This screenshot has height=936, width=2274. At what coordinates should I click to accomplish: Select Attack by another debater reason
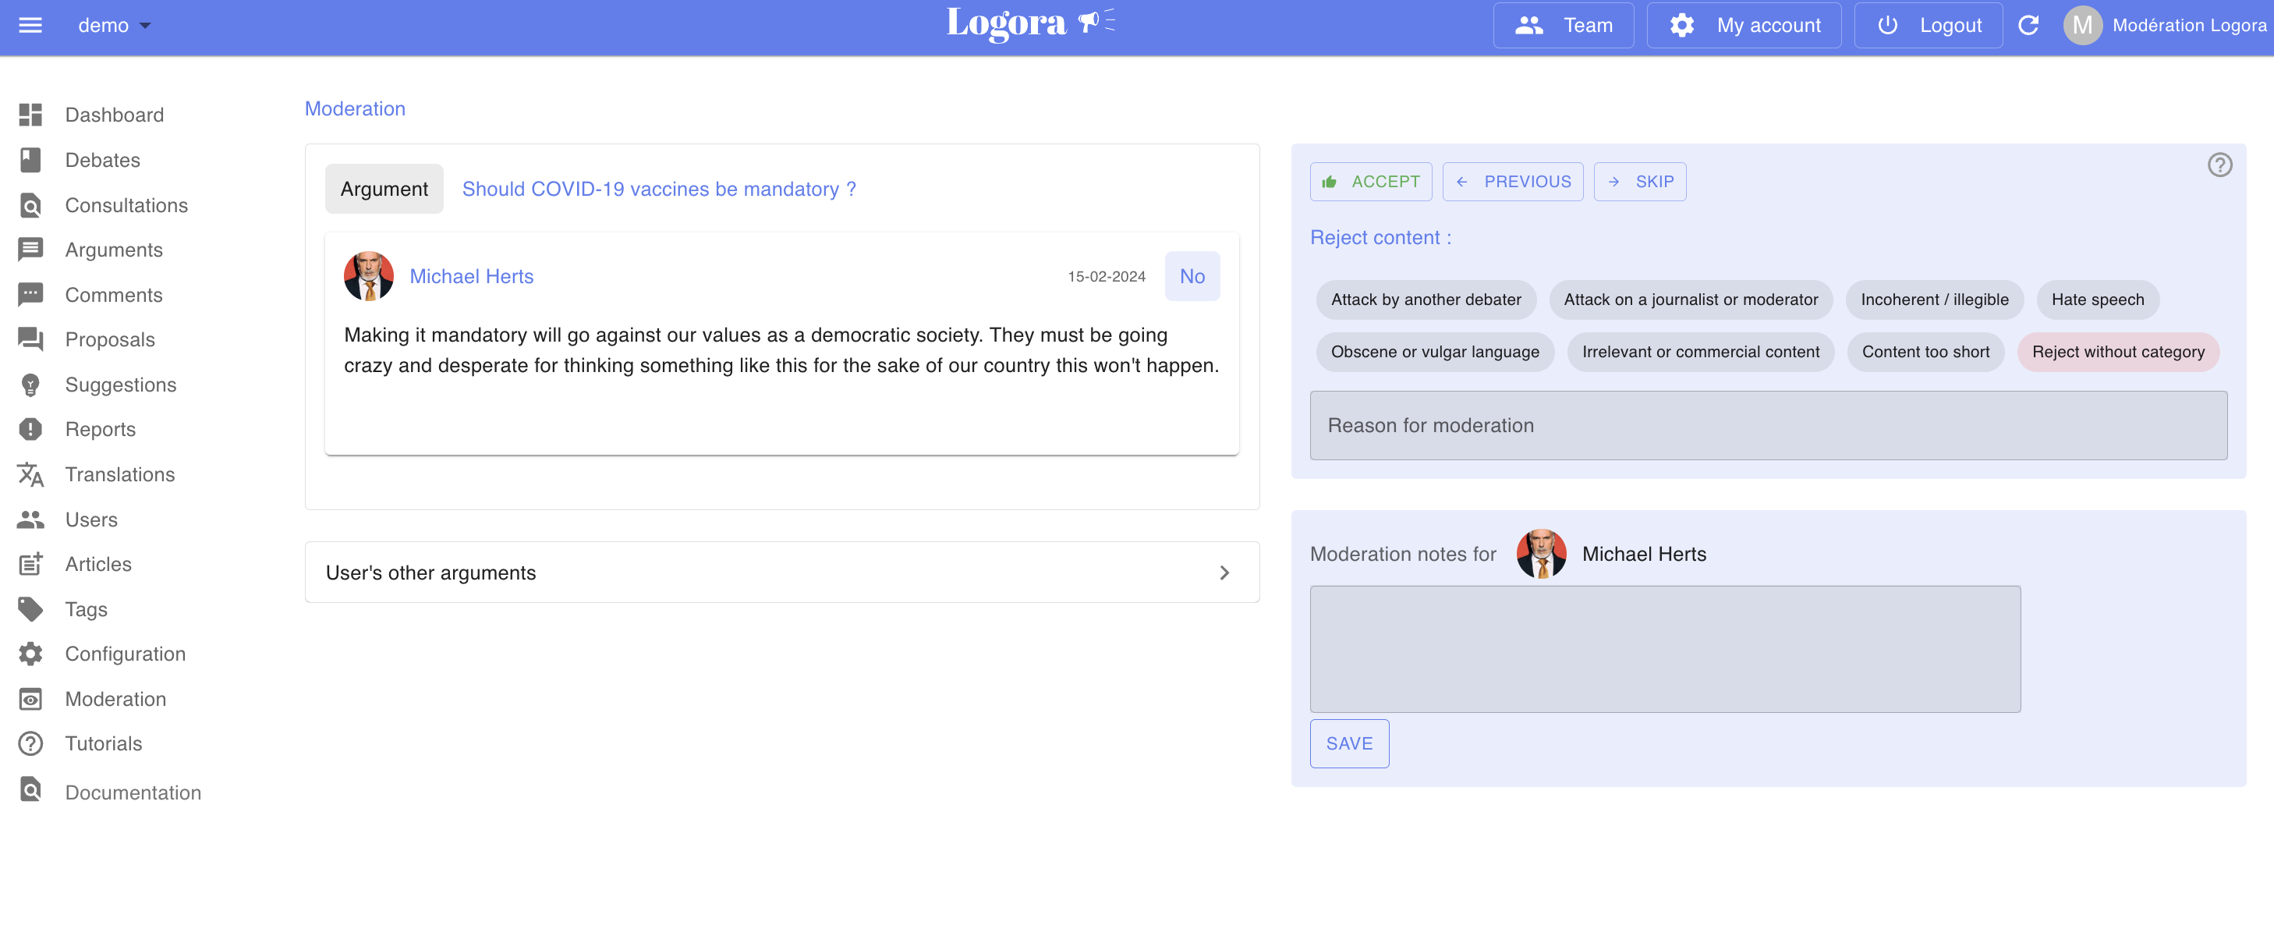tap(1426, 300)
